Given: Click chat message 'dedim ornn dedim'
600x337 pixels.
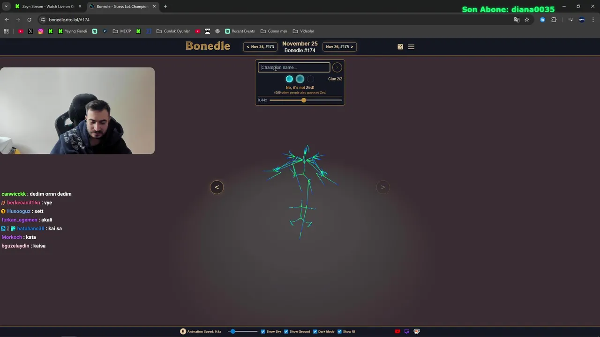Looking at the screenshot, I should (51, 194).
